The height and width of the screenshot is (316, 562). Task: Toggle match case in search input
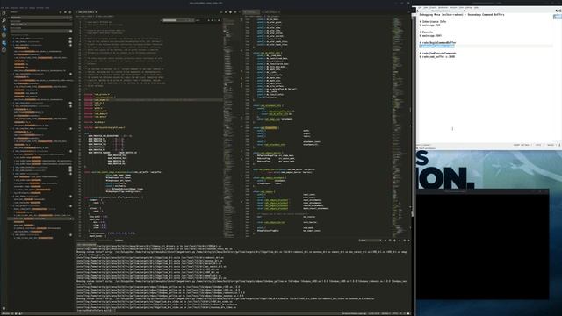pos(64,18)
